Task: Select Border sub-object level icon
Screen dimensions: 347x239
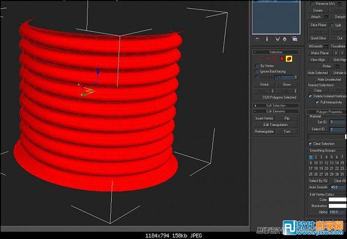Action: (275, 58)
